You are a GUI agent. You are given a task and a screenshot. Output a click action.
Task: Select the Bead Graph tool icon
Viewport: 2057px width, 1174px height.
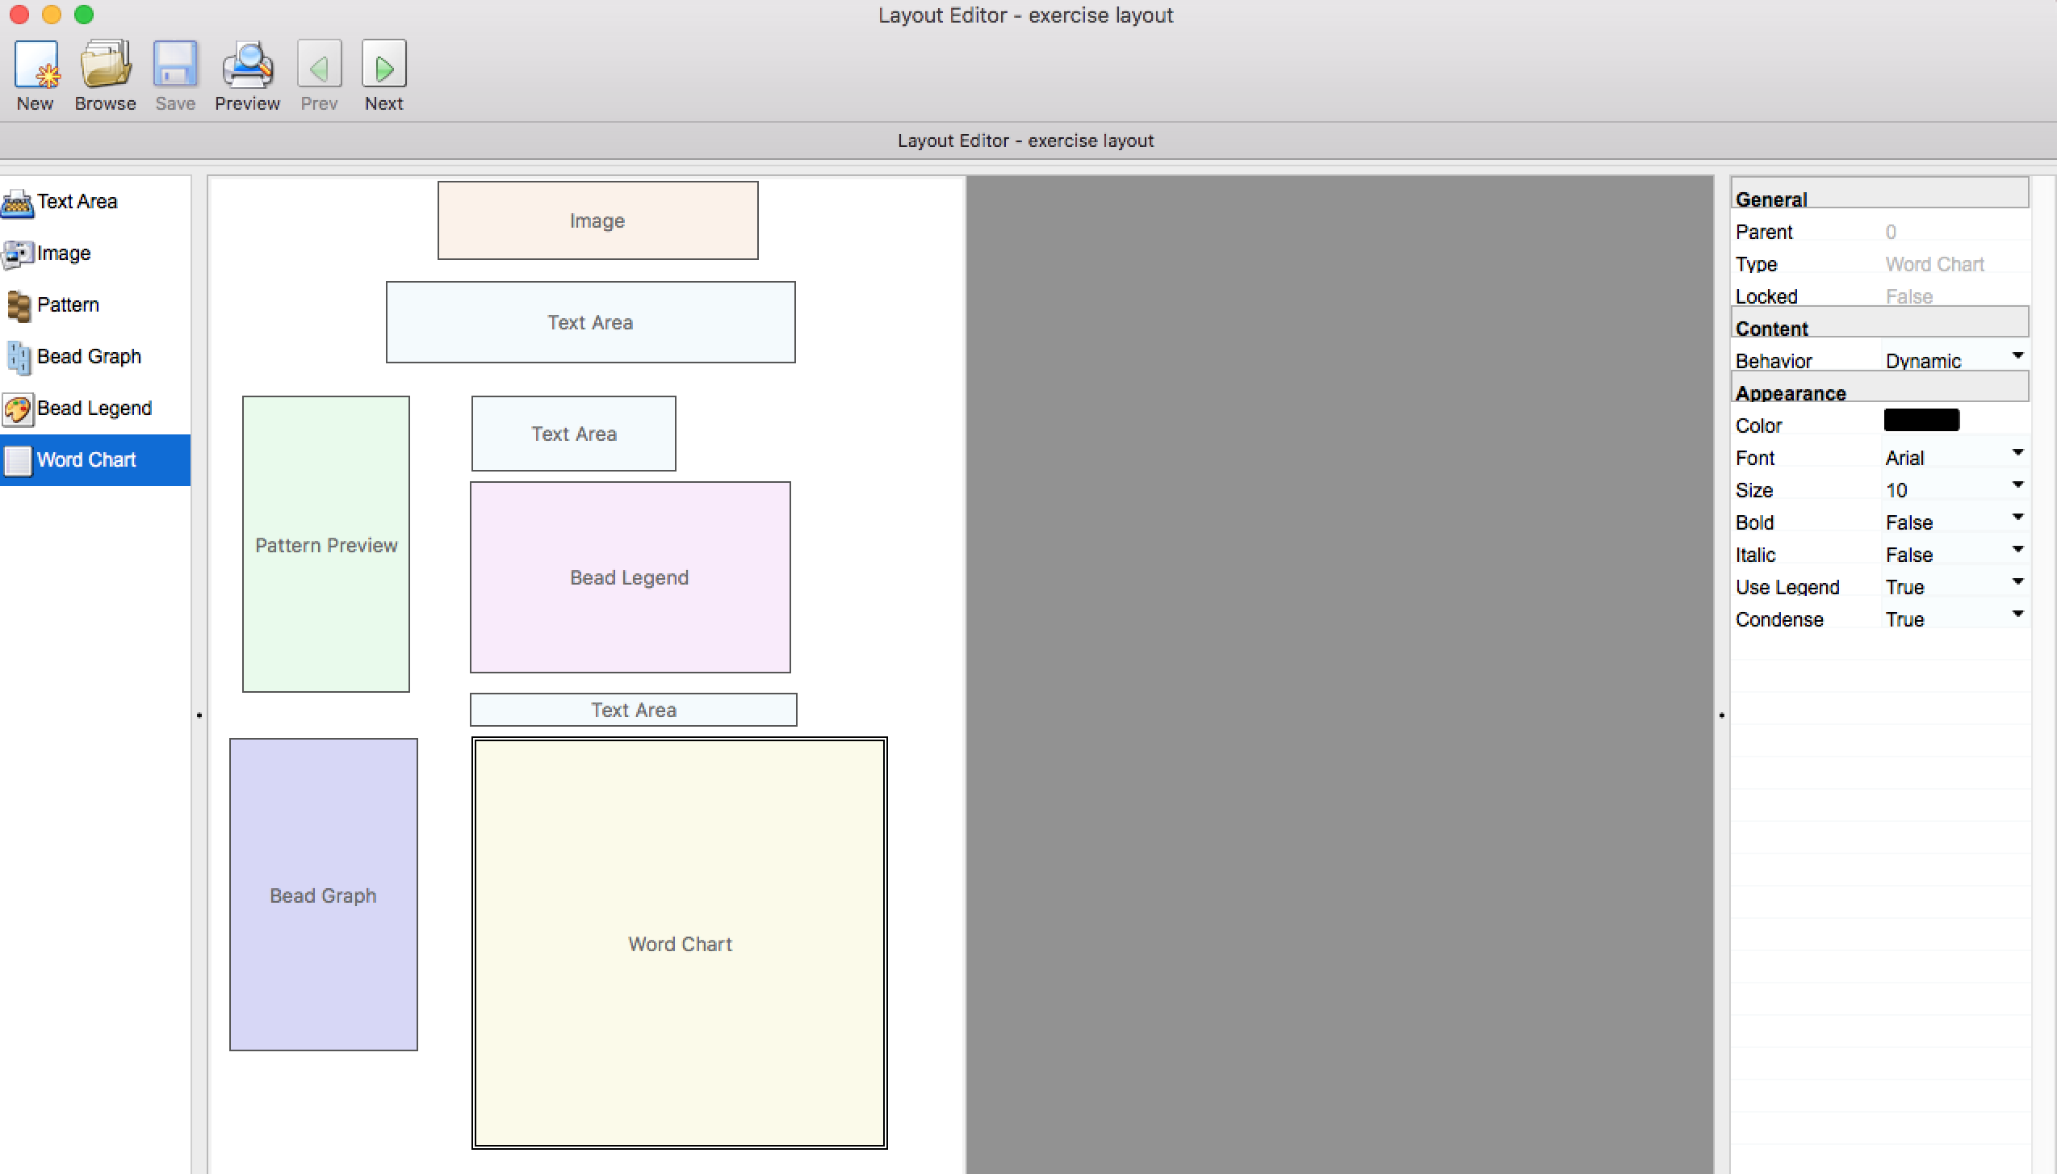pyautogui.click(x=19, y=358)
